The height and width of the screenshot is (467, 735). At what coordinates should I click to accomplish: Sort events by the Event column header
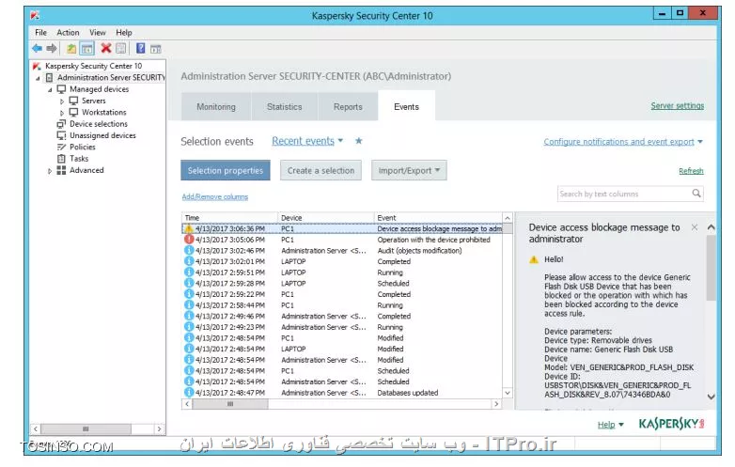(438, 218)
